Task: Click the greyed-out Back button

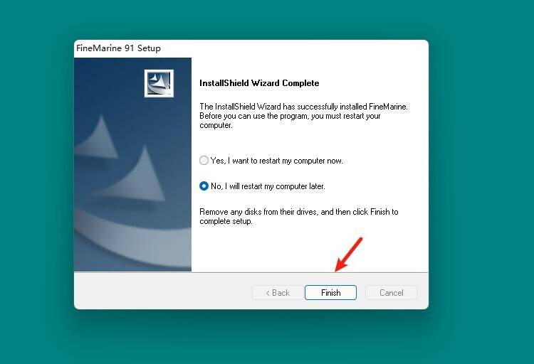Action: pos(278,292)
